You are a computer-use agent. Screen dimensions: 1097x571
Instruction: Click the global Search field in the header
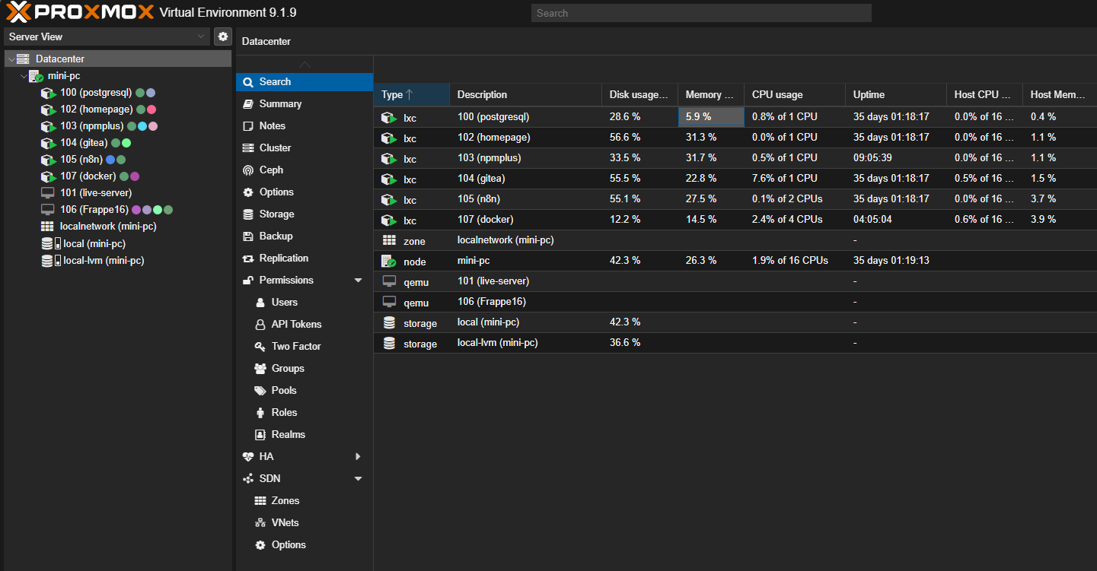coord(700,12)
